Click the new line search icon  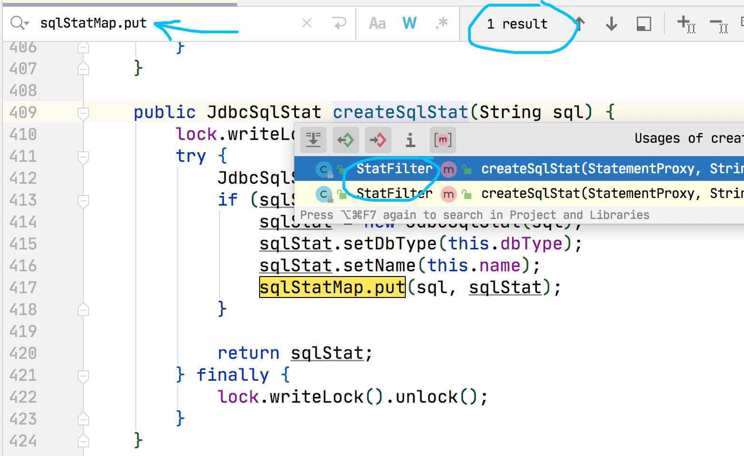pos(339,23)
